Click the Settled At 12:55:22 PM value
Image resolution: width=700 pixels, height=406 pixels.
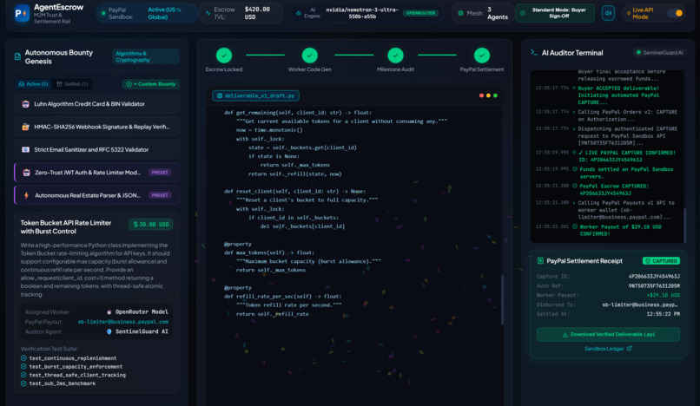[664, 314]
